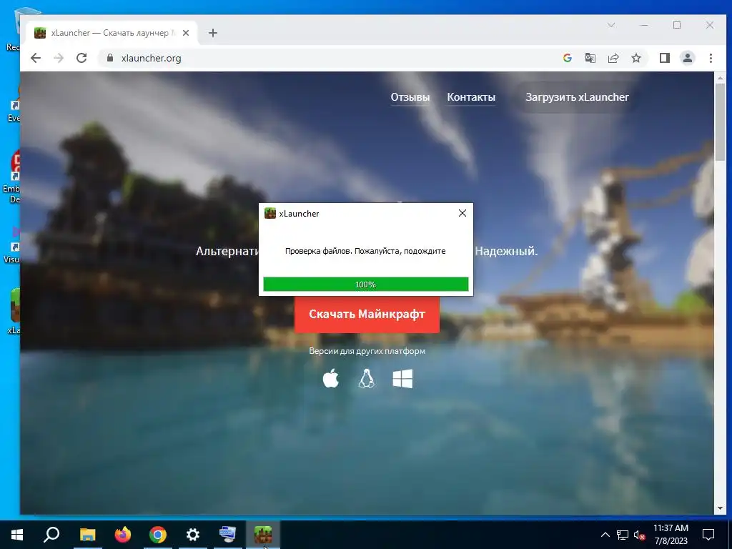The image size is (732, 549).
Task: Open the clock showing 11:37 AM
Action: pyautogui.click(x=671, y=535)
